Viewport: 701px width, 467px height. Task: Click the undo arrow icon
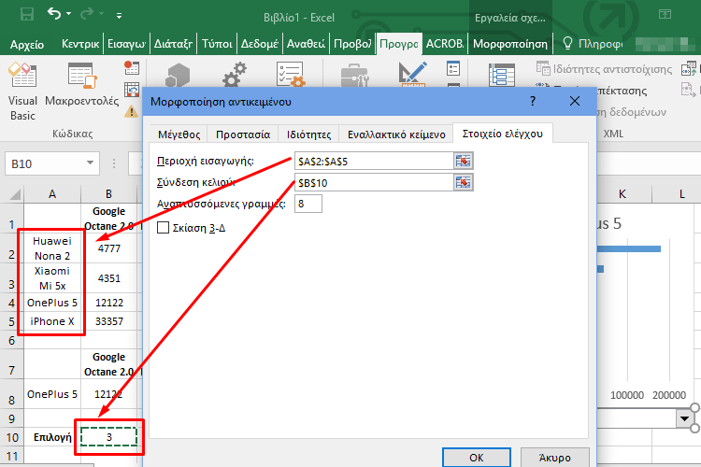[x=53, y=16]
